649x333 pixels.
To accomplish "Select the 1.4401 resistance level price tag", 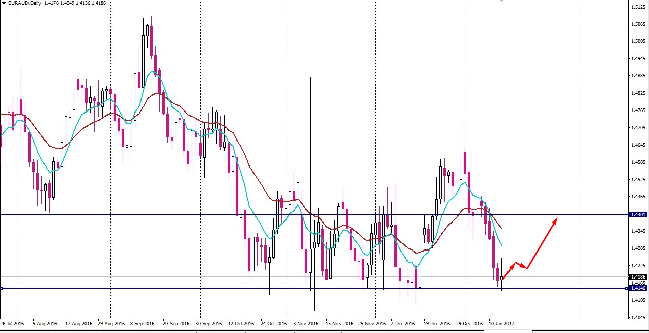I will point(638,215).
